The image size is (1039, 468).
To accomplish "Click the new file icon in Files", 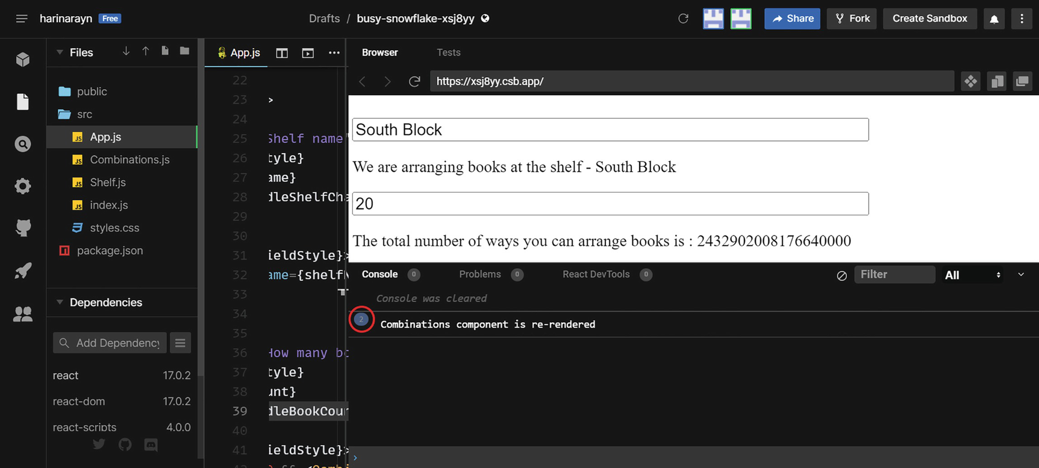I will coord(165,52).
